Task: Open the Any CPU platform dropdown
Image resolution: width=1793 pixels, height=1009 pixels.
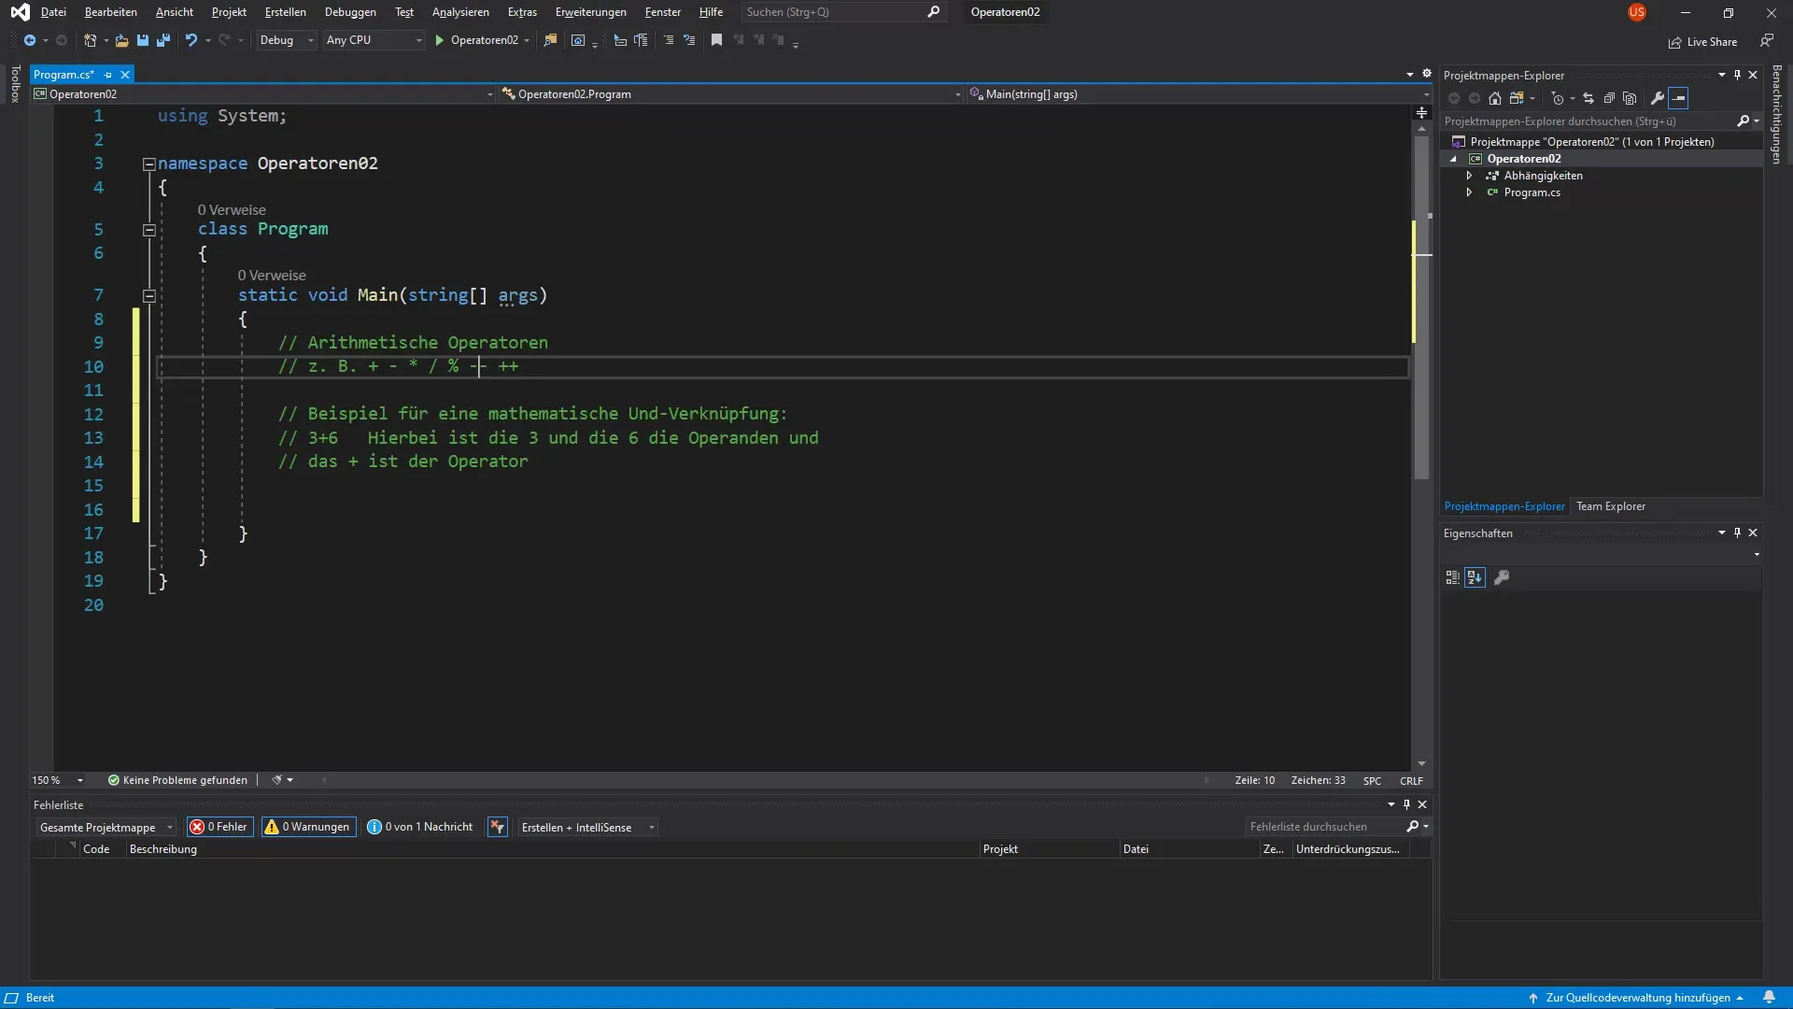Action: (374, 40)
